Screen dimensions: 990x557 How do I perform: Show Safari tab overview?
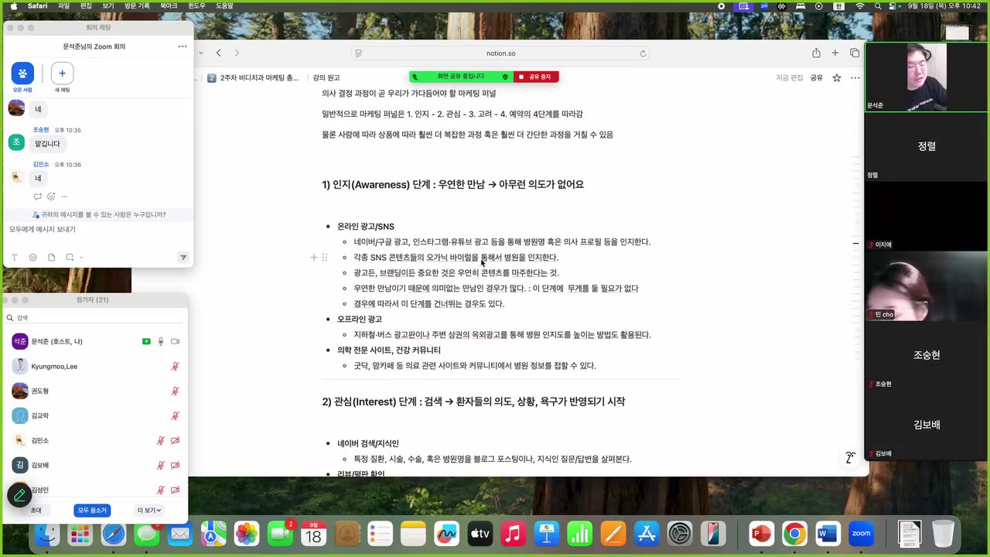(x=855, y=53)
